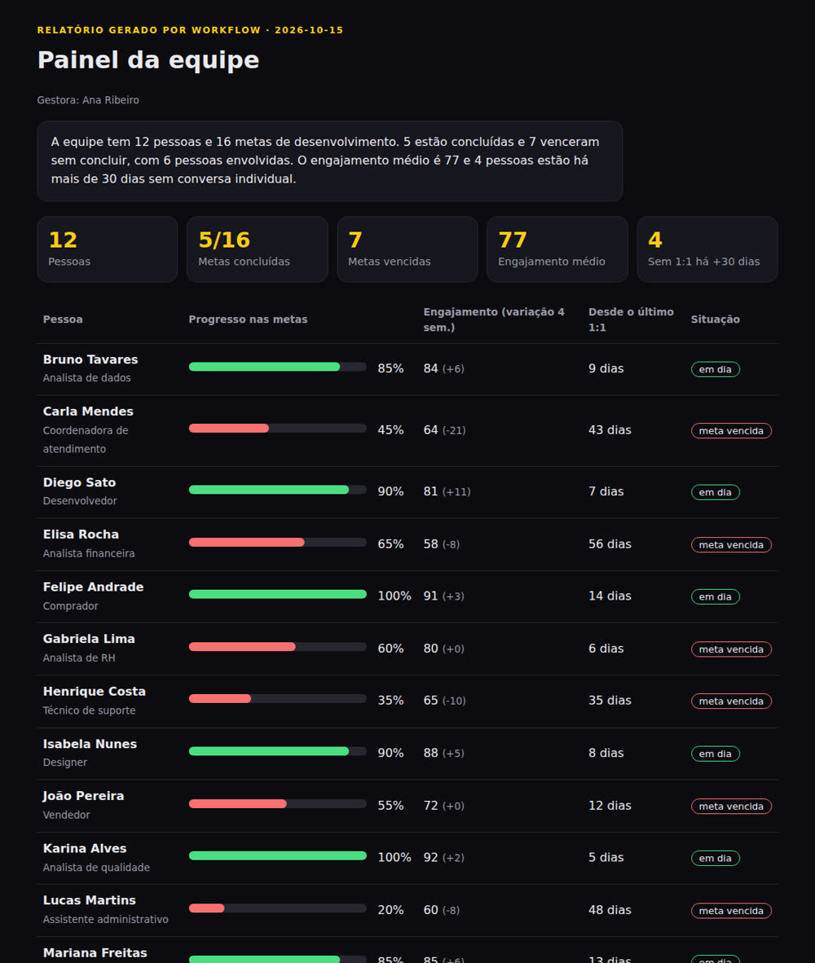Click the name 'Lucas Martins'

pyautogui.click(x=89, y=900)
